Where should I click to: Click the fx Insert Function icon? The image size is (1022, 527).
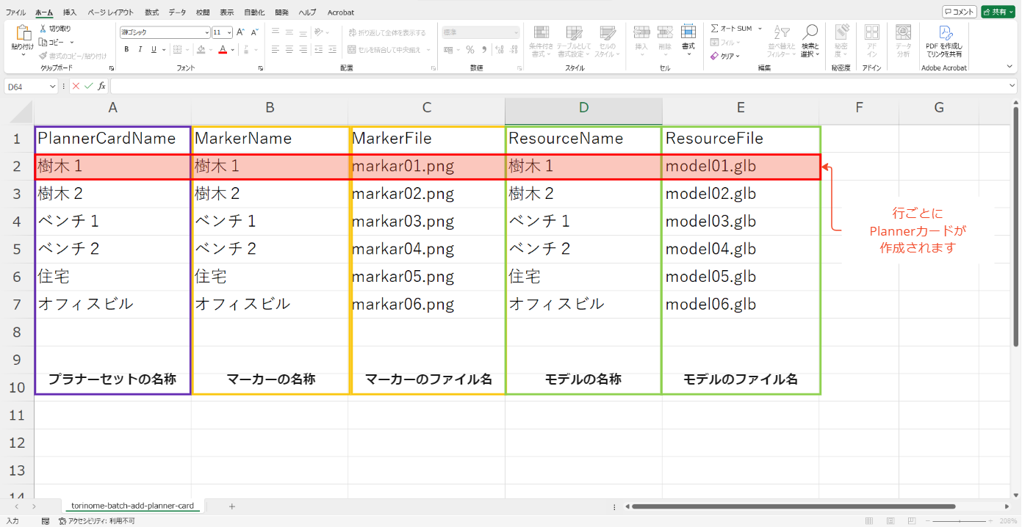coord(102,87)
